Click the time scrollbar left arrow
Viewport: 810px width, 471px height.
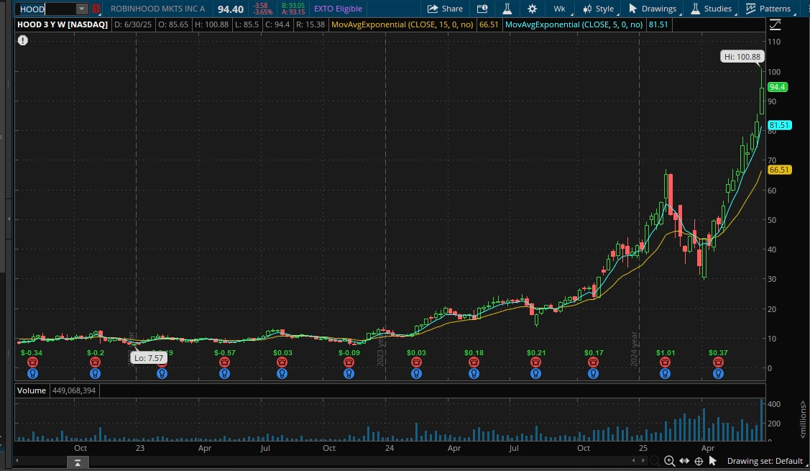(17, 461)
